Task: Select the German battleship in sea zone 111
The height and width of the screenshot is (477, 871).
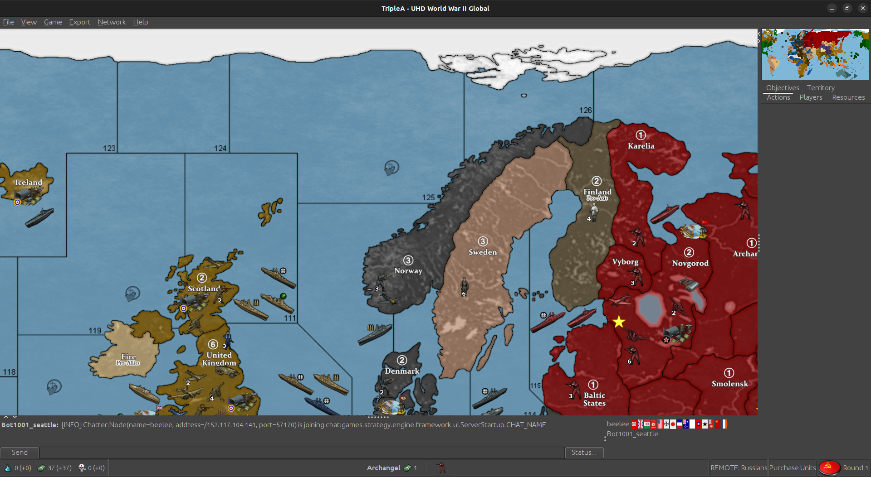Action: (x=375, y=333)
